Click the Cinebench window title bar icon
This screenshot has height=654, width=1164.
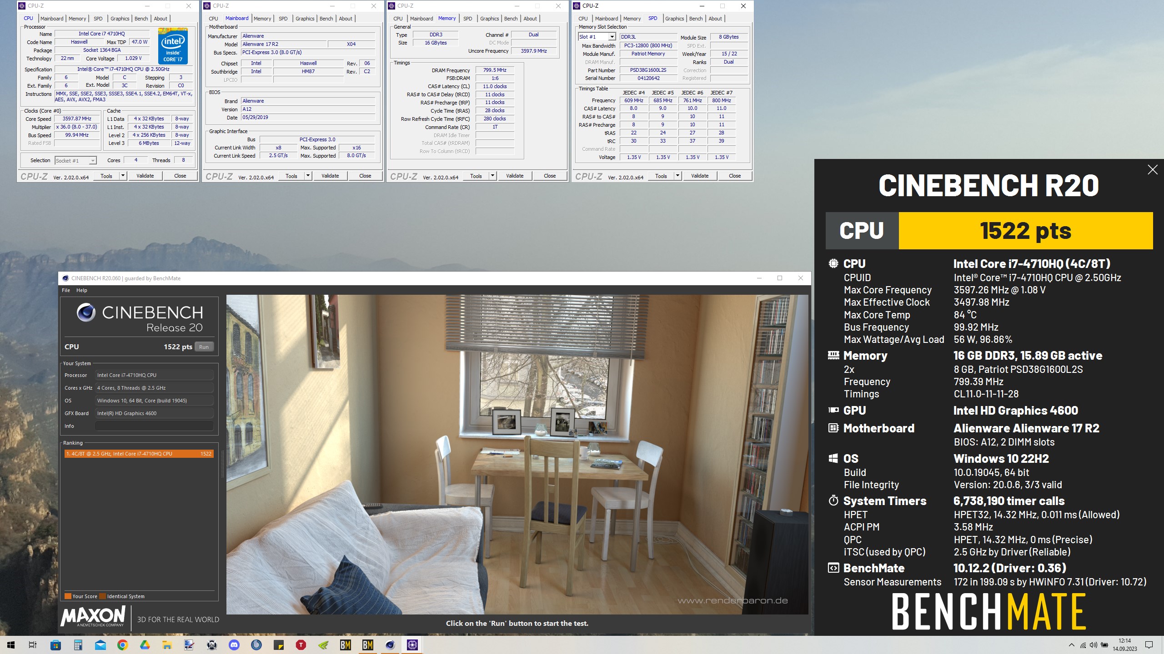[x=65, y=278]
